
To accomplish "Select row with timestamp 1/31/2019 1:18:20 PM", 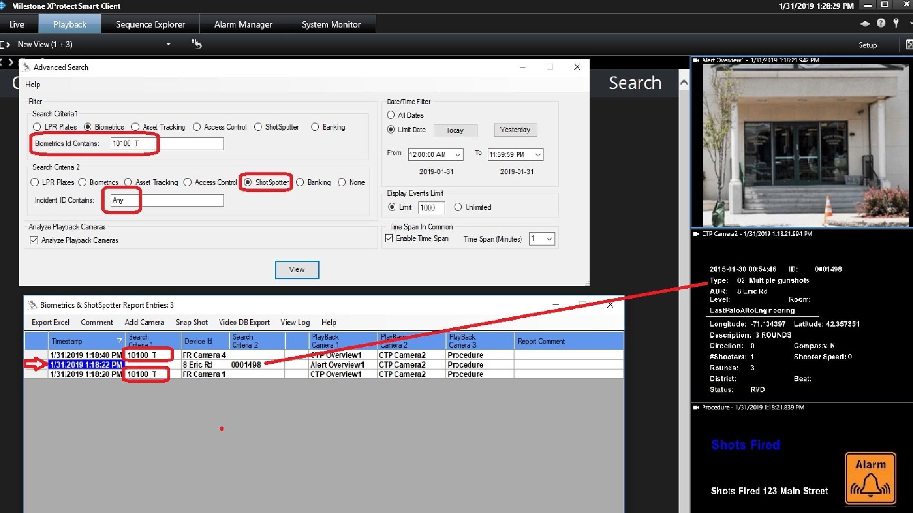I will click(x=324, y=374).
